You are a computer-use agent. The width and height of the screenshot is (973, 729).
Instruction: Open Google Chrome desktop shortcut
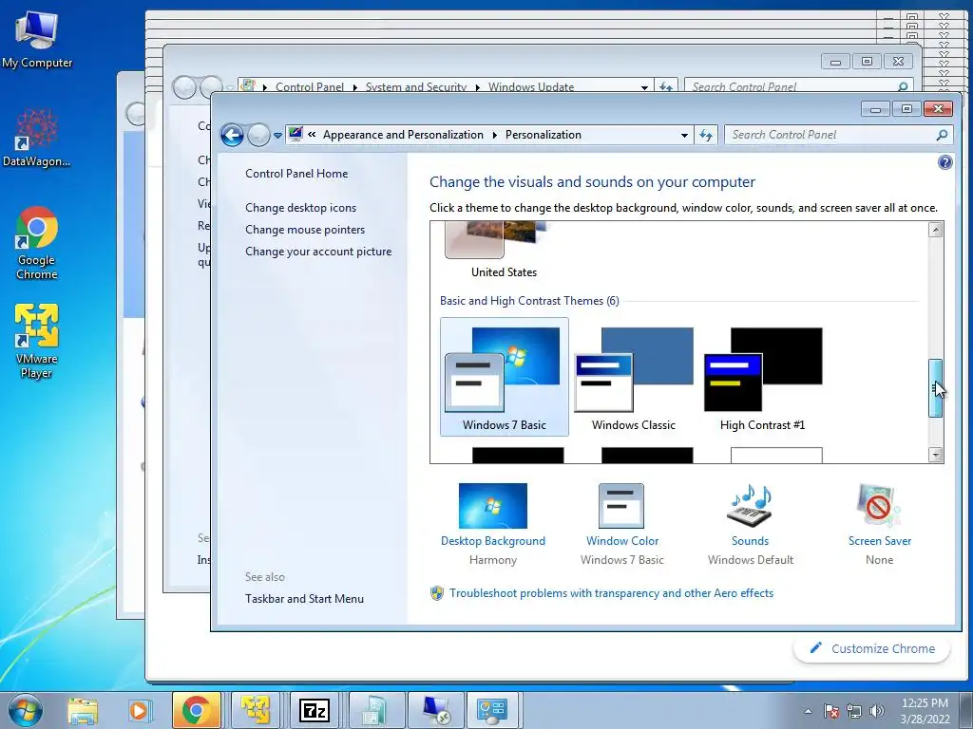[37, 243]
